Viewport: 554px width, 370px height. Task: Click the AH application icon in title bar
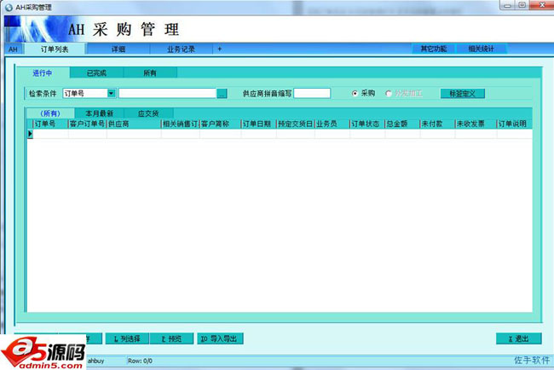pos(9,7)
